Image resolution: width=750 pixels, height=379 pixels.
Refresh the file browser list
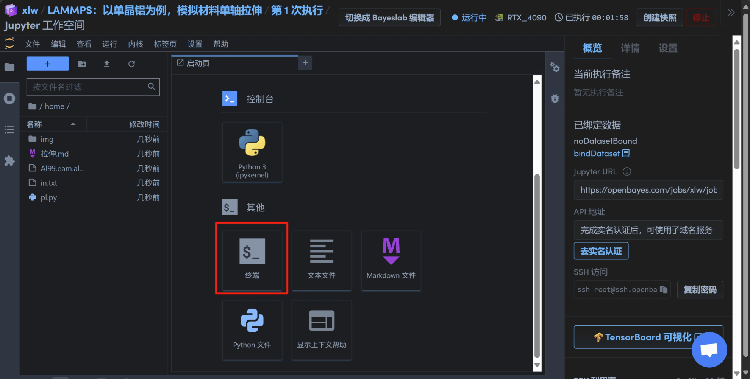click(x=131, y=64)
